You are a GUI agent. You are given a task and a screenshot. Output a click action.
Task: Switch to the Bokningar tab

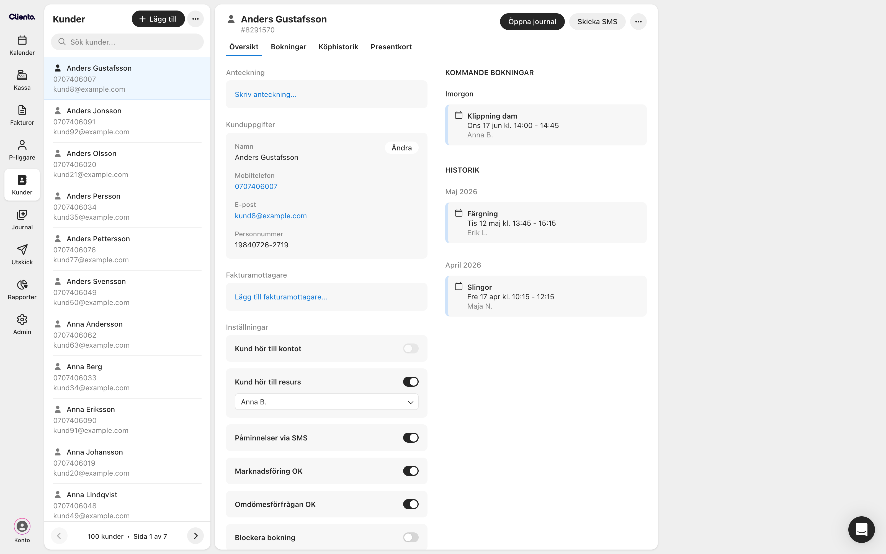pos(289,47)
